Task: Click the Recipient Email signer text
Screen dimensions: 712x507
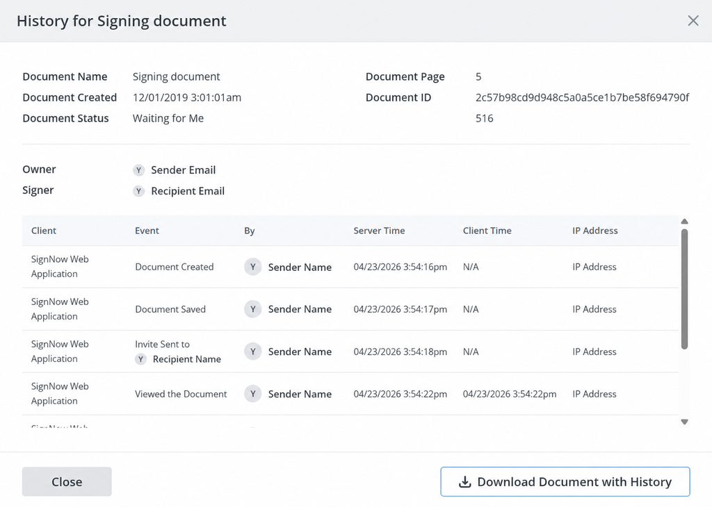Action: (x=188, y=191)
